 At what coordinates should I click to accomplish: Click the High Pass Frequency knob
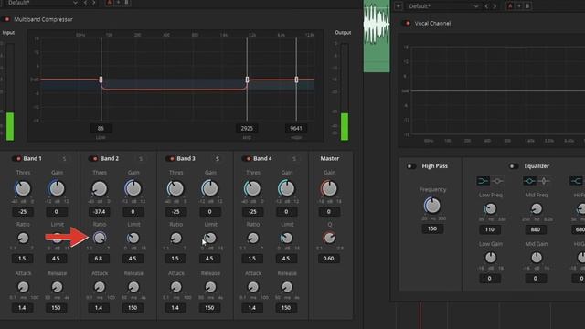(432, 206)
